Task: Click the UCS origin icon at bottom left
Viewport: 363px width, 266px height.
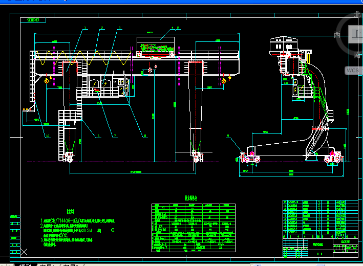Action: coord(22,252)
